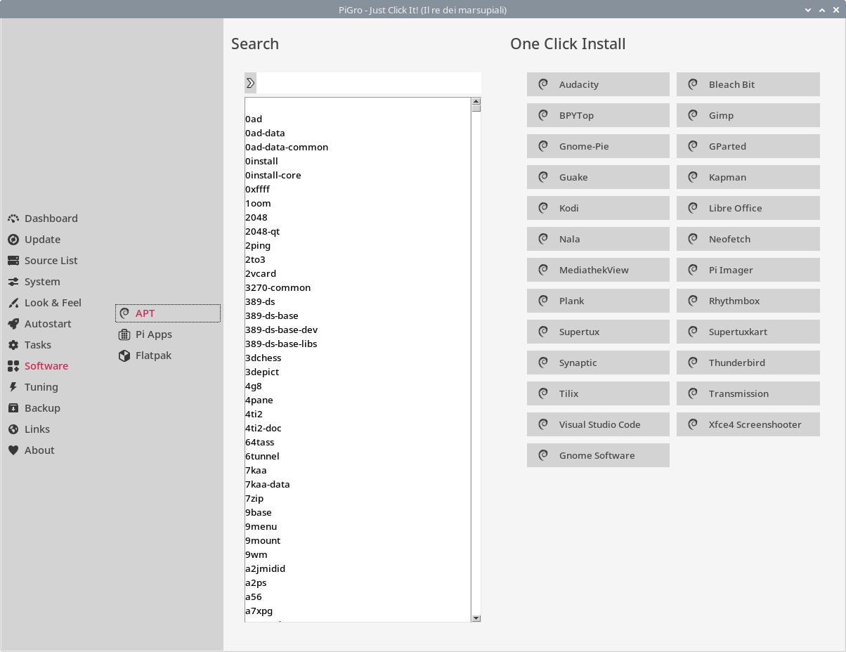
Task: Install Supertux with one click
Action: 598,332
